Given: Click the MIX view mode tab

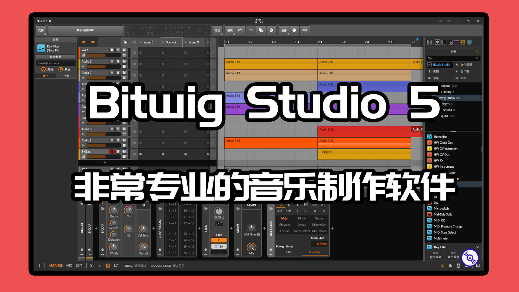Looking at the screenshot, I should click(x=72, y=266).
